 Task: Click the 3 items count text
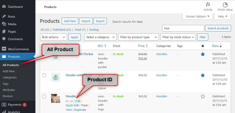pyautogui.click(x=226, y=37)
